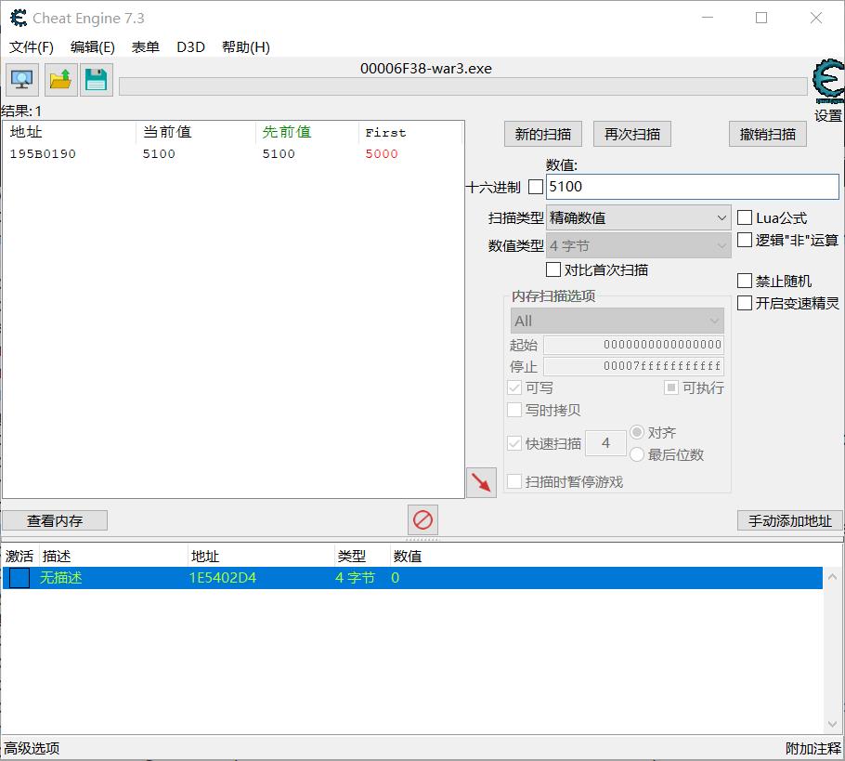Click the 新的扫描 button
Screen dimensions: 845x761
pos(543,134)
